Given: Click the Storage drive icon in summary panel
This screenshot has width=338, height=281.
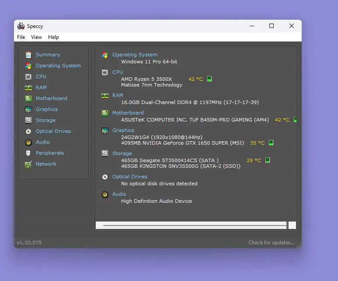Looking at the screenshot, I should click(105, 153).
